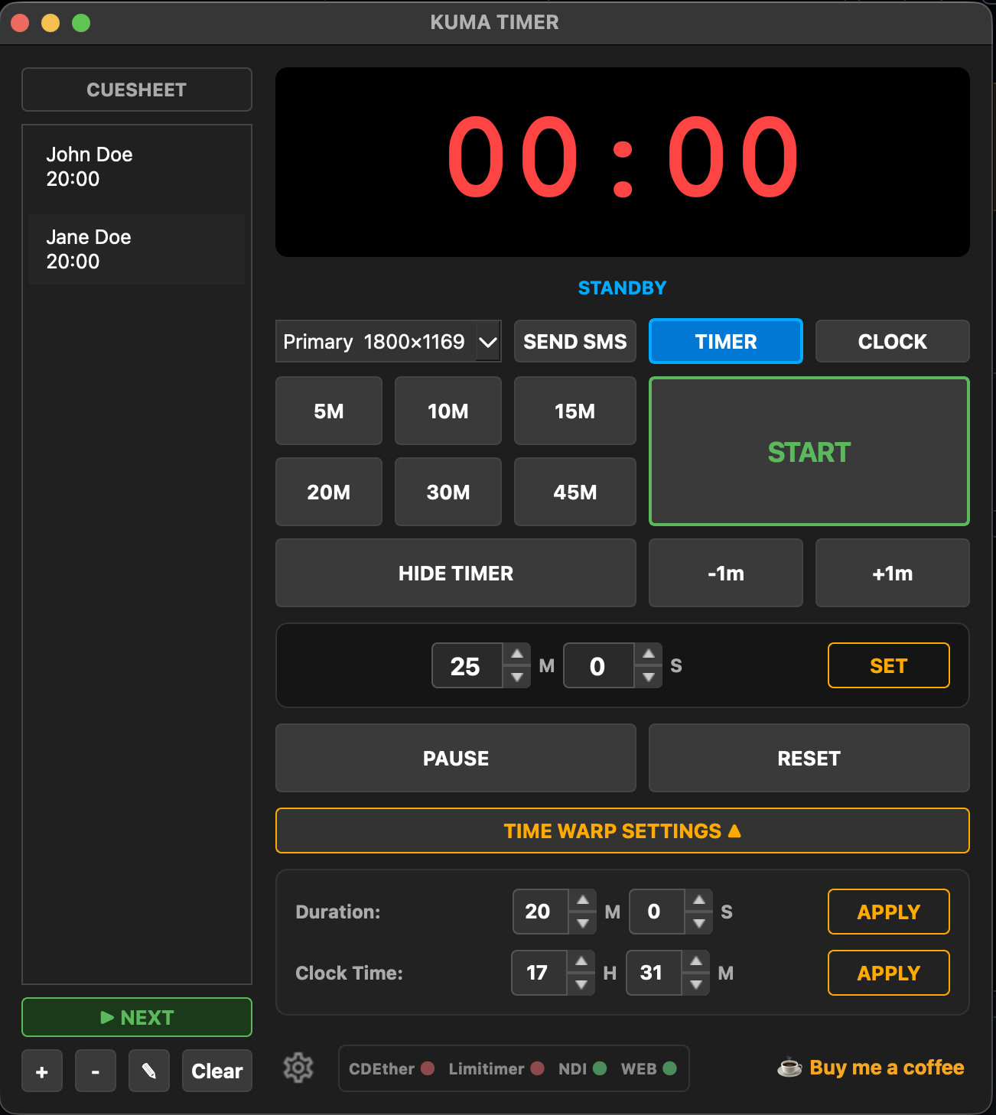This screenshot has width=996, height=1115.
Task: Open the Primary 1800×1169 display dropdown
Action: click(x=388, y=341)
